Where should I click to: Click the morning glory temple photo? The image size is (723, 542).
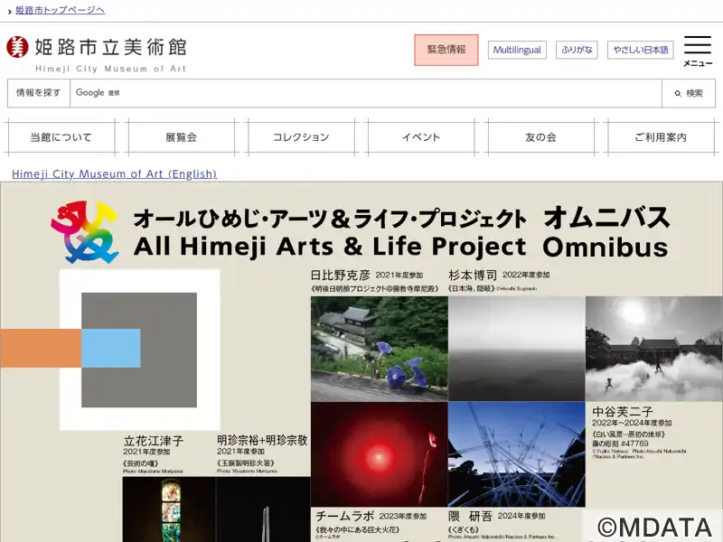[379, 349]
